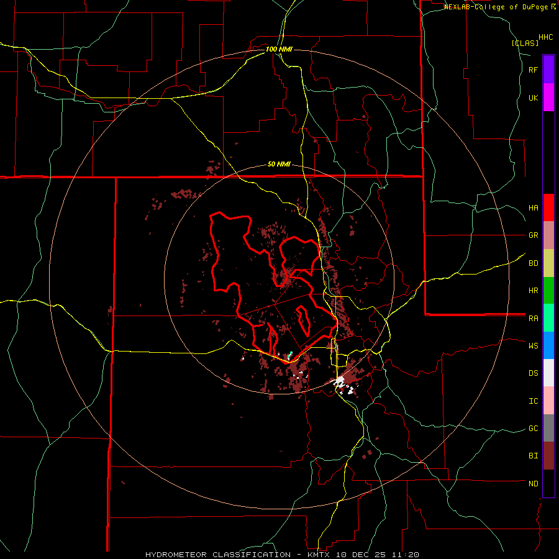559x559 pixels.
Task: Click the 'GC' legend label
Action: pos(533,429)
